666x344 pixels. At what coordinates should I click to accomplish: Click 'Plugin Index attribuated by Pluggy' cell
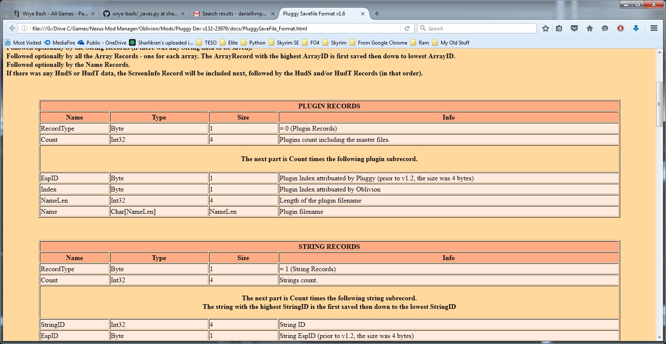(x=448, y=178)
